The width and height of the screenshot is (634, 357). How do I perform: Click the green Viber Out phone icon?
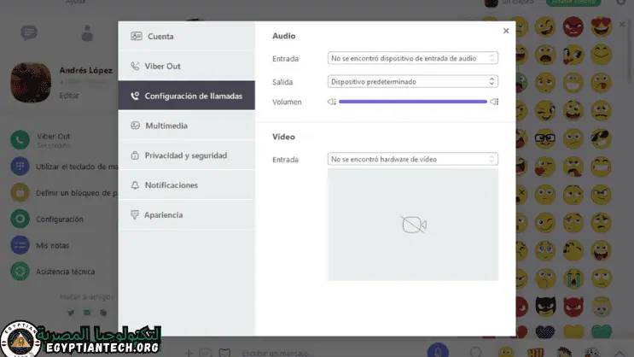[x=20, y=140]
